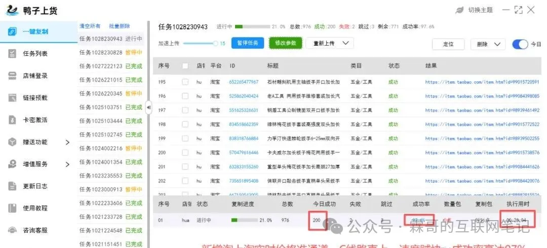The width and height of the screenshot is (547, 248).
Task: Click the green 修改参数 button
Action: tap(285, 43)
